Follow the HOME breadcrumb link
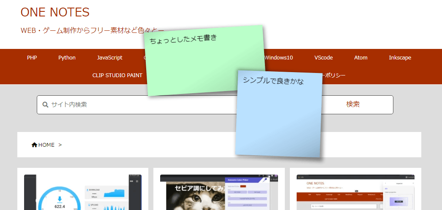Screen dimensions: 442x210 pyautogui.click(x=46, y=145)
